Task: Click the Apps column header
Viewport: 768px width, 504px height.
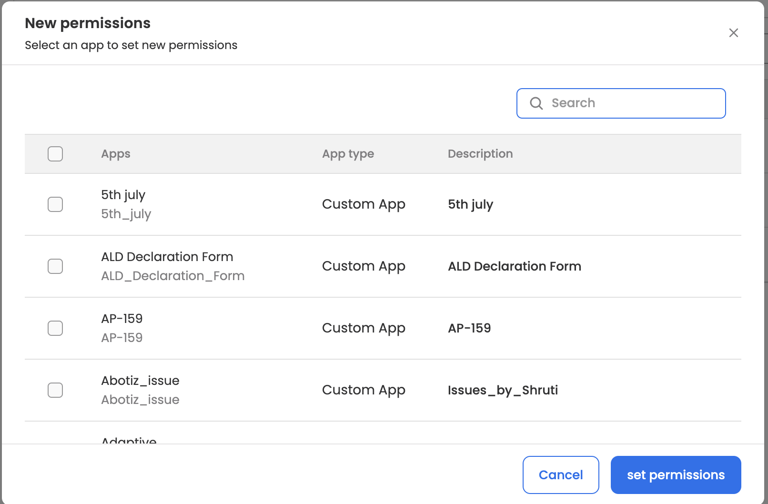Action: (116, 154)
